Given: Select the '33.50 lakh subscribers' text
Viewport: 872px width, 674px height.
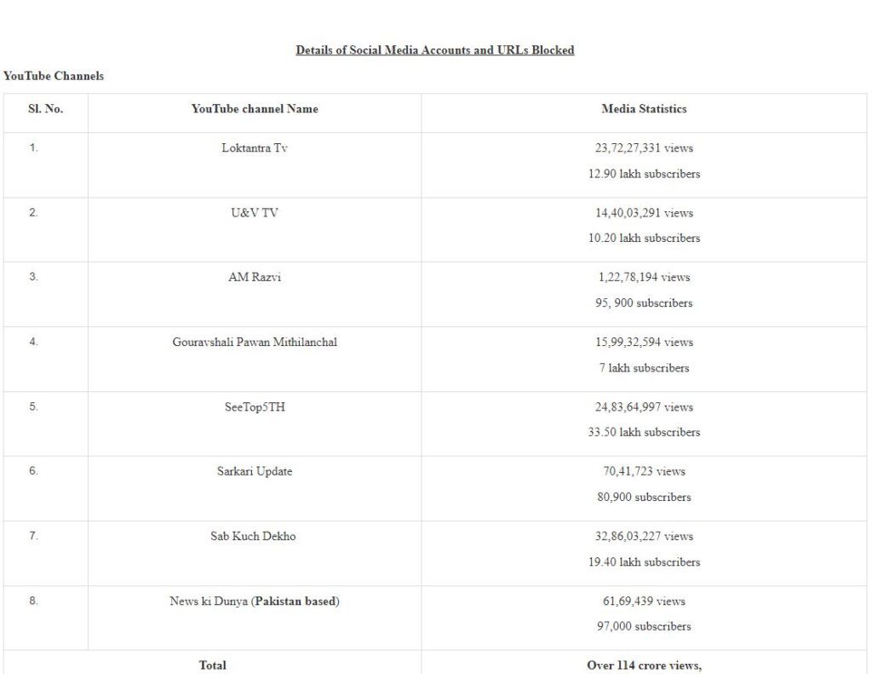Looking at the screenshot, I should tap(644, 432).
